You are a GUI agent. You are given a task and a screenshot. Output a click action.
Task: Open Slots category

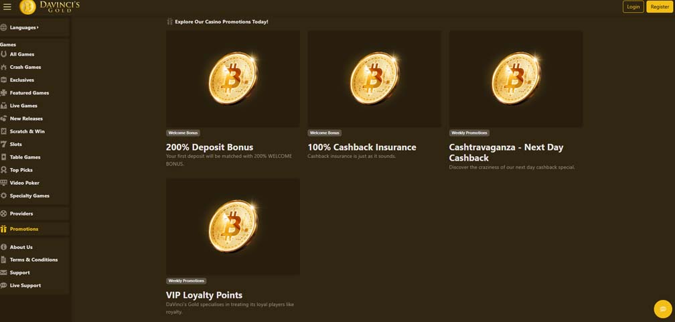point(16,144)
